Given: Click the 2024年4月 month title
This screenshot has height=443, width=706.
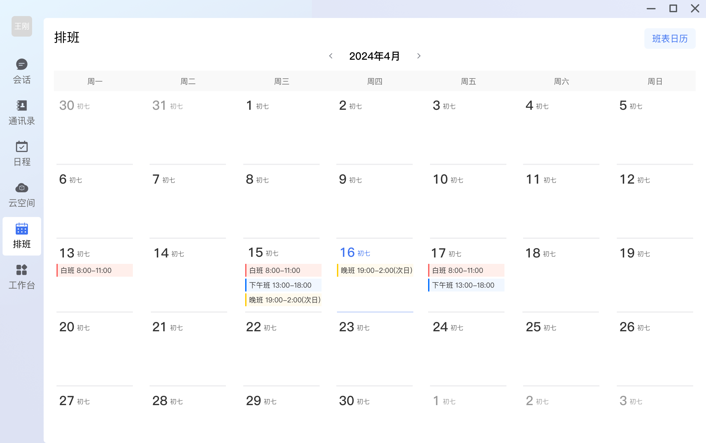Looking at the screenshot, I should click(375, 56).
